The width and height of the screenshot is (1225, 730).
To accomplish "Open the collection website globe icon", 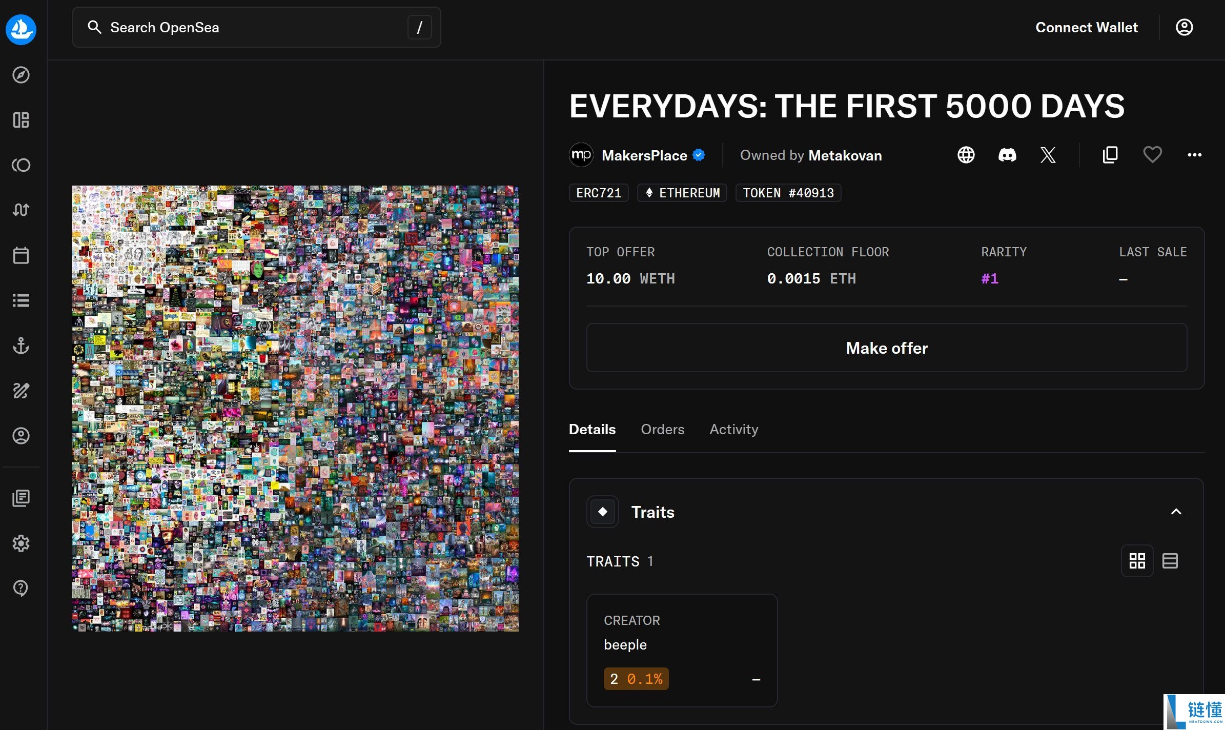I will 966,155.
